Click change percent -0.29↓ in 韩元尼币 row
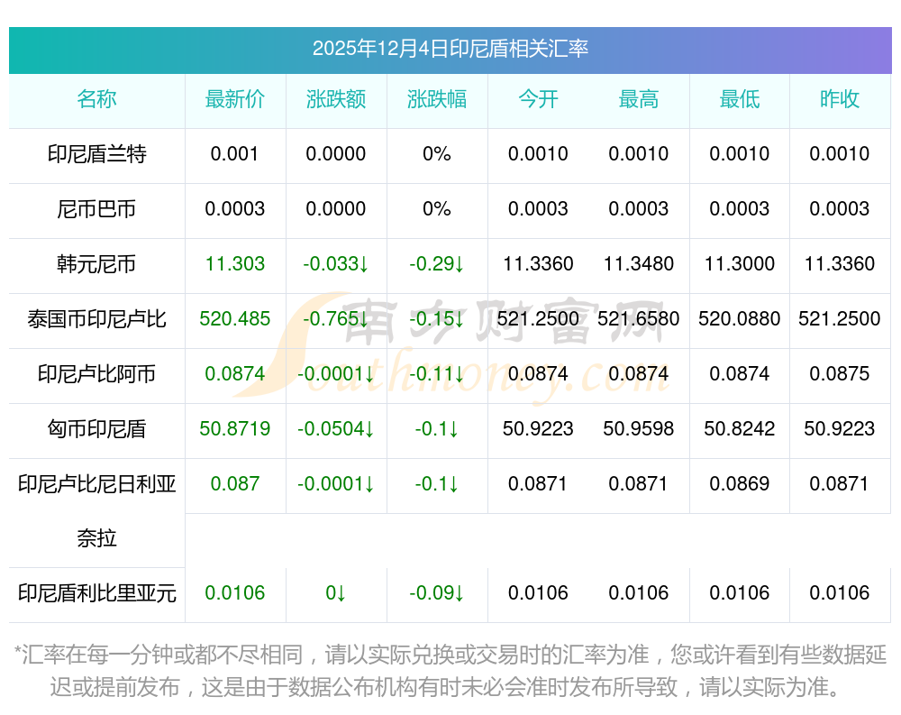The image size is (901, 715). [x=437, y=264]
